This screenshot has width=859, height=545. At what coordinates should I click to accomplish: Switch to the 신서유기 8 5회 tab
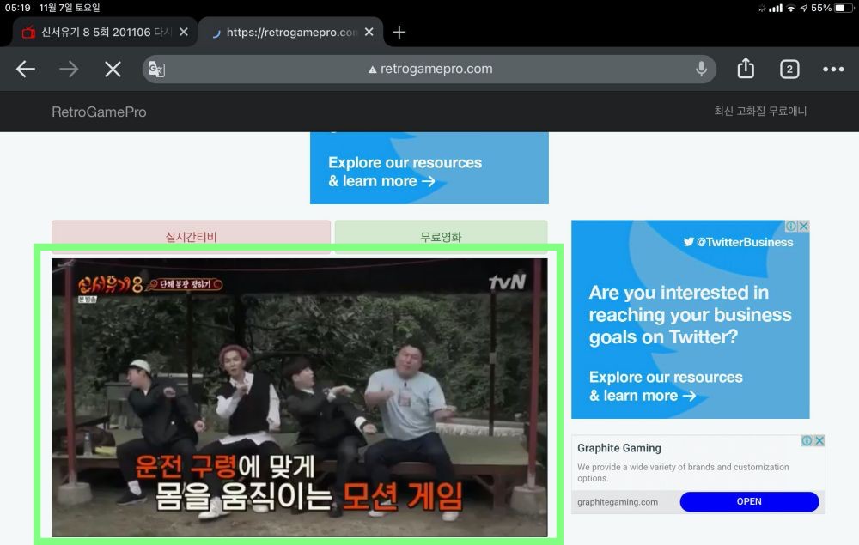(99, 33)
